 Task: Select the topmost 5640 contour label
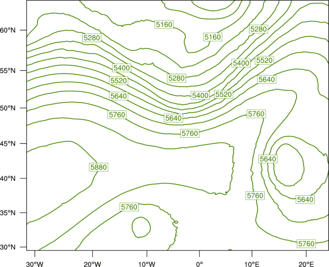[x=266, y=79]
